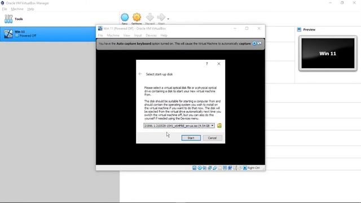Open View menu in Win 11 VM window

pyautogui.click(x=126, y=35)
